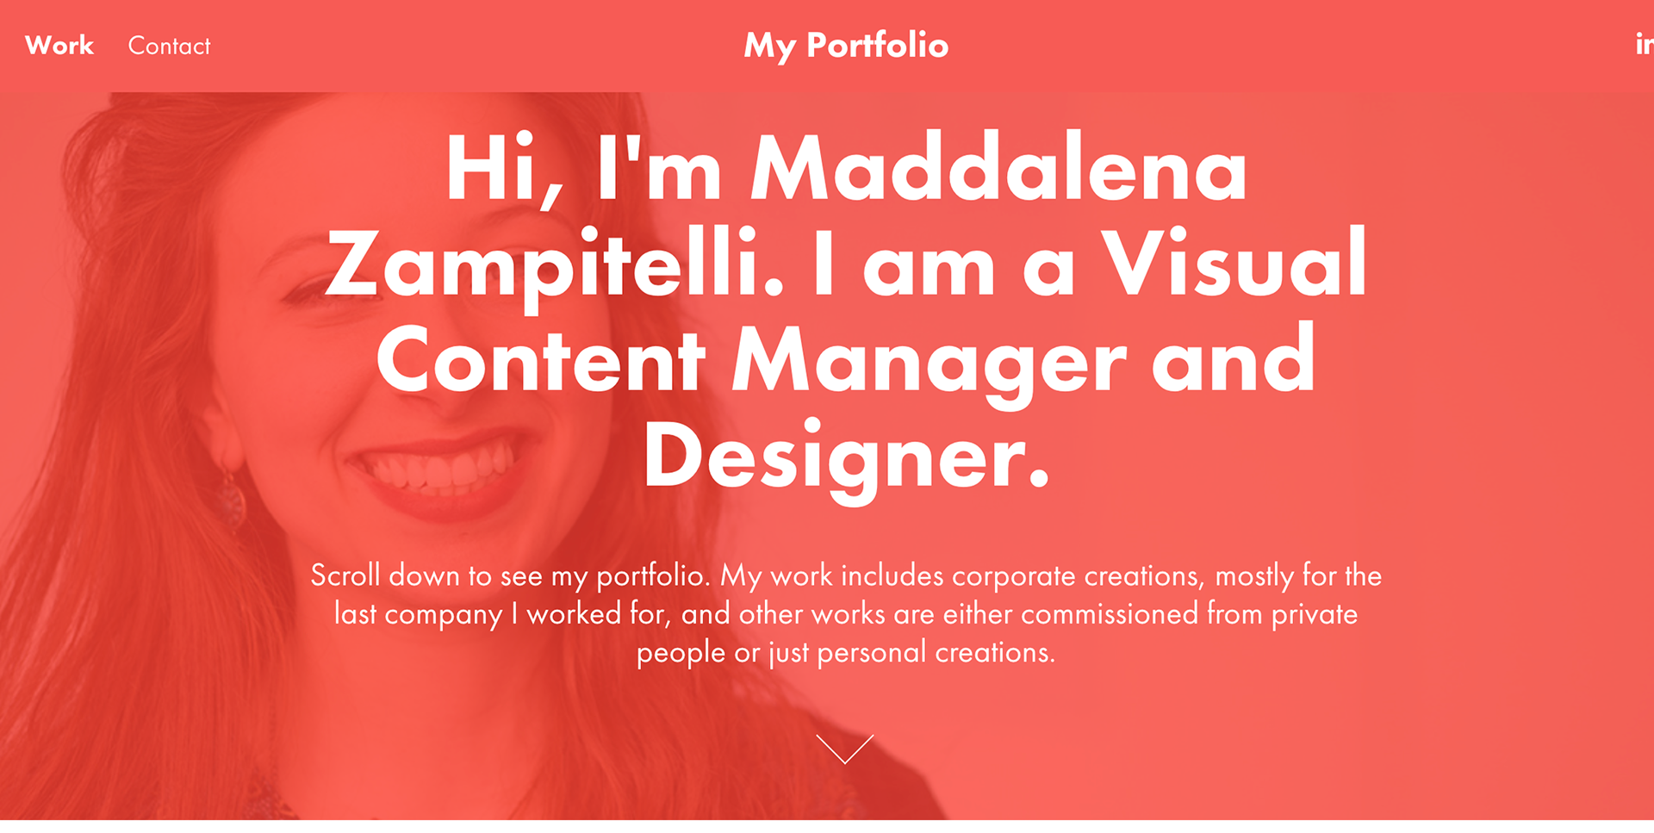Click the "last company I worked for" text line
This screenshot has height=833, width=1654.
point(502,614)
